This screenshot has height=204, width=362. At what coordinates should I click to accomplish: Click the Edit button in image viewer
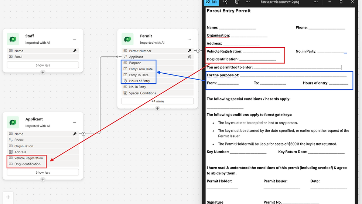pos(211,2)
